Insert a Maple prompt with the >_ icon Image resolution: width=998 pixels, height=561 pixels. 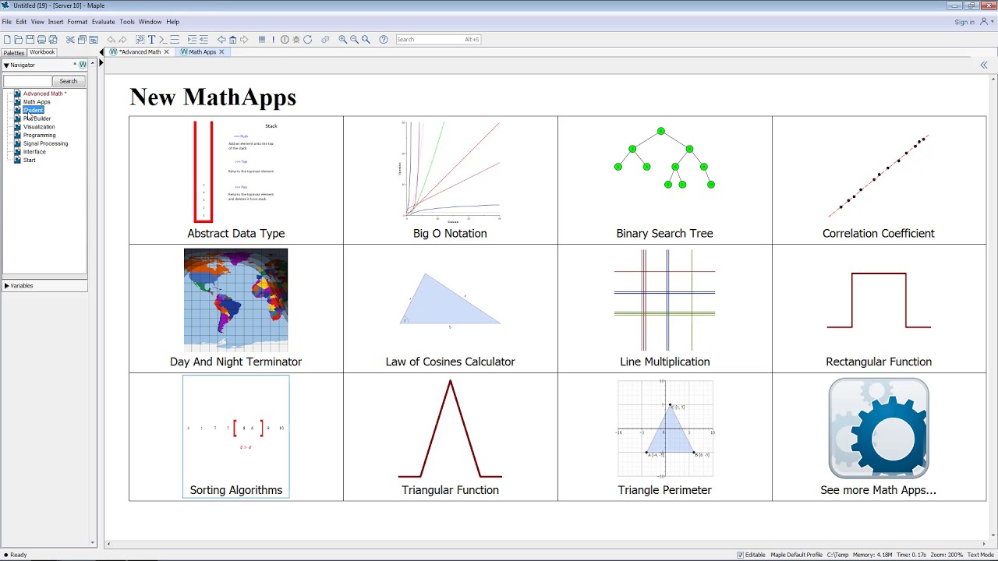pos(163,39)
